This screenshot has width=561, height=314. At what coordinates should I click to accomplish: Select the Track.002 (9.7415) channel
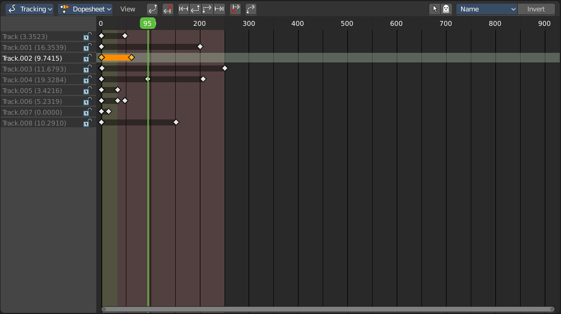point(32,58)
